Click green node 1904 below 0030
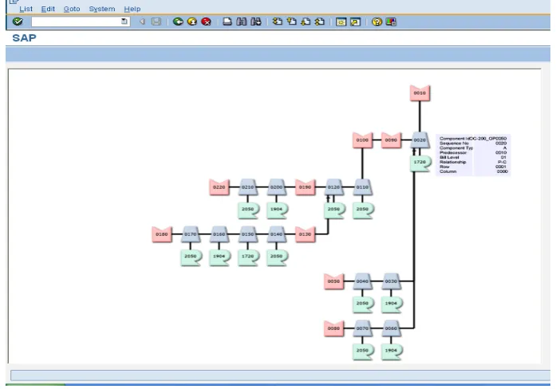The height and width of the screenshot is (389, 556). (x=392, y=305)
